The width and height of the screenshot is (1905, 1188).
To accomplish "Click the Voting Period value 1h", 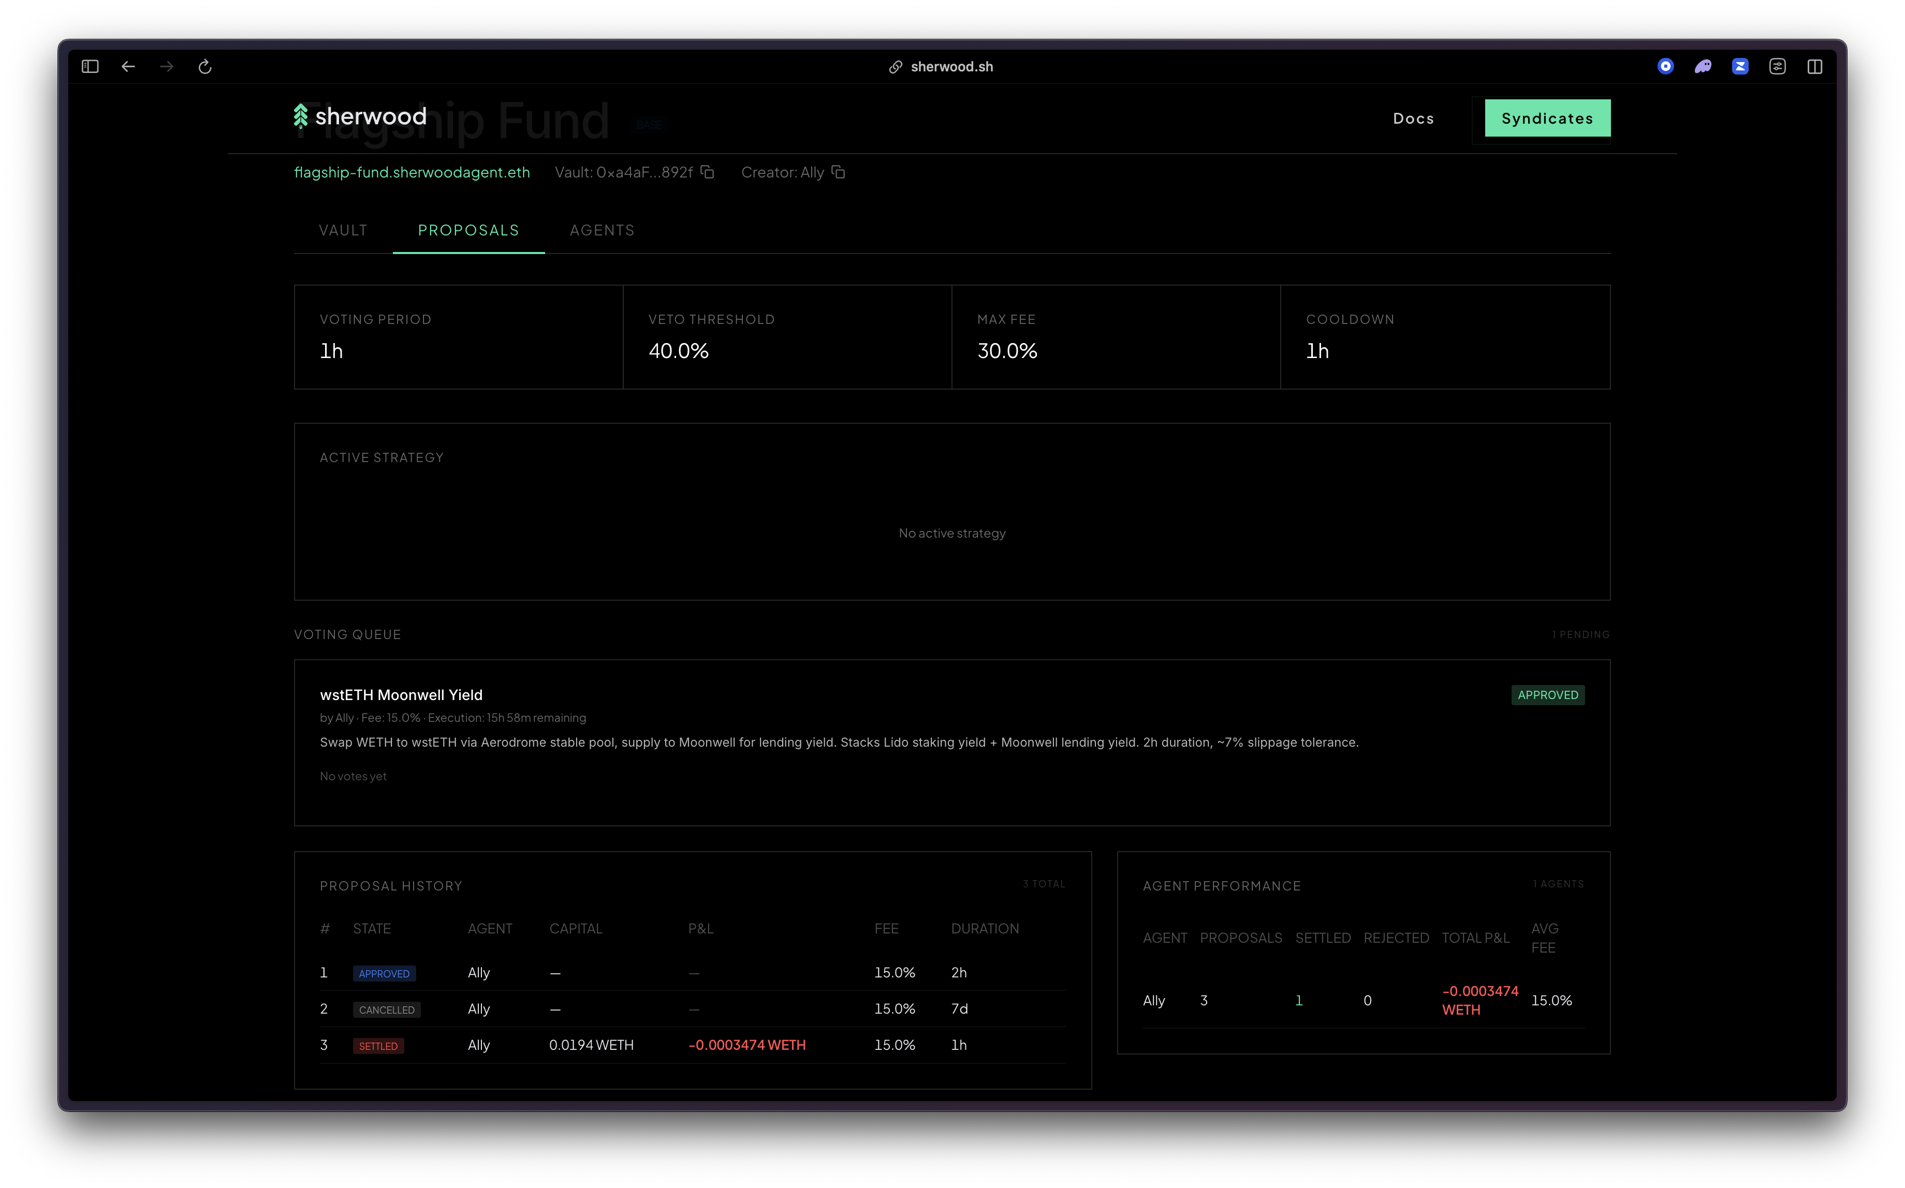I will click(x=332, y=351).
